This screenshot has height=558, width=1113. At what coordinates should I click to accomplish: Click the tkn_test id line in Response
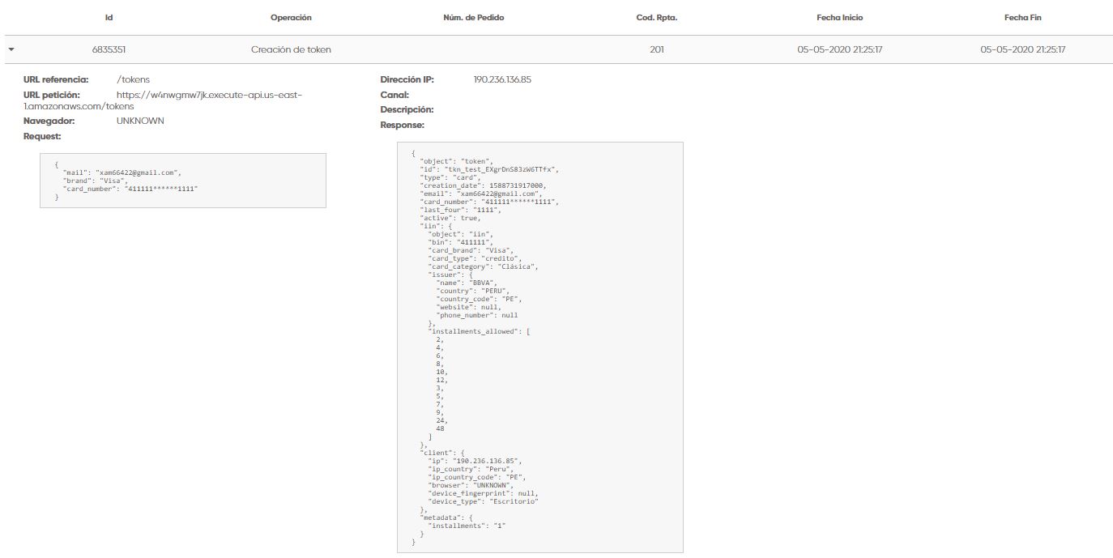(x=489, y=169)
